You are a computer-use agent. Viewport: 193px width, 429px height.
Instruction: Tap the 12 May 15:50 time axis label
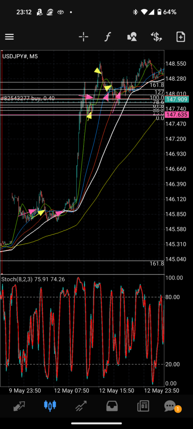tap(116, 390)
